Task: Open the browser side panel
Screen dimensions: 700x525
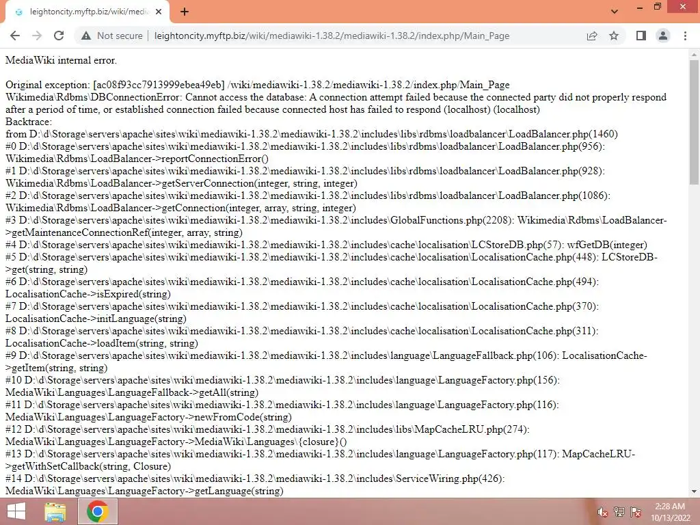Action: (641, 36)
